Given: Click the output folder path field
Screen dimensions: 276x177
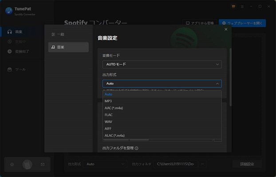Looking at the screenshot, I should (x=175, y=164).
